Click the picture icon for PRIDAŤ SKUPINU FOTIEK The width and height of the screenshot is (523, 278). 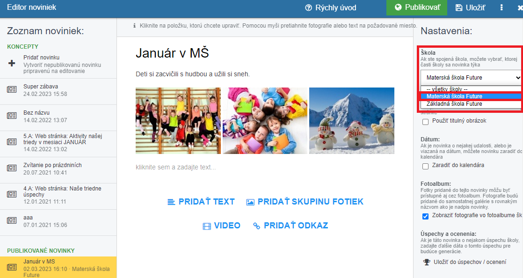pos(250,202)
